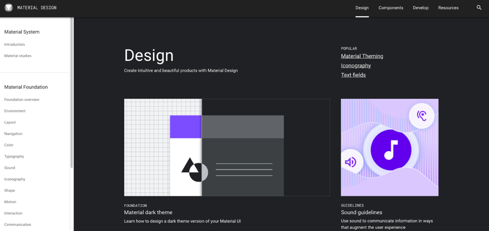Open the Sound guidelines illustration
The image size is (489, 231).
[389, 148]
